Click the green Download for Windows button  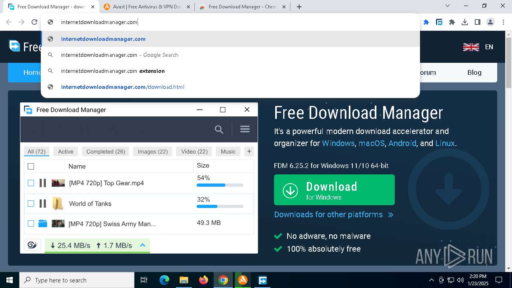tap(334, 190)
